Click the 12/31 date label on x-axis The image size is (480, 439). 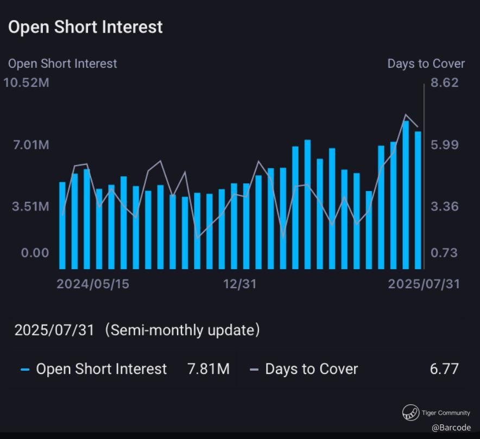[239, 284]
